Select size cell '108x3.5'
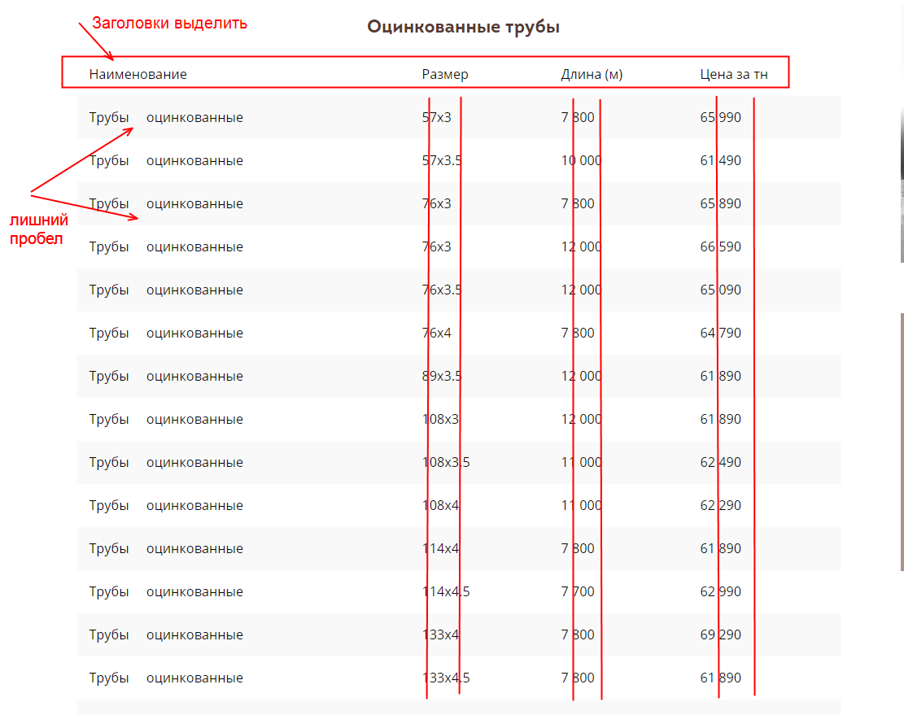 (446, 463)
